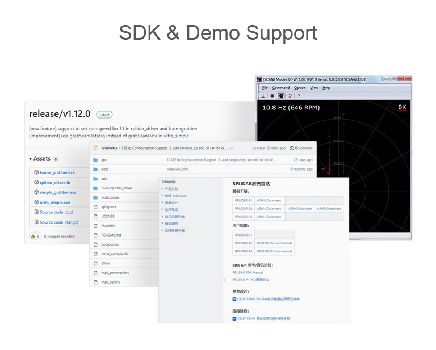
Task: Click the folder icon for docs
Action: 95,169
